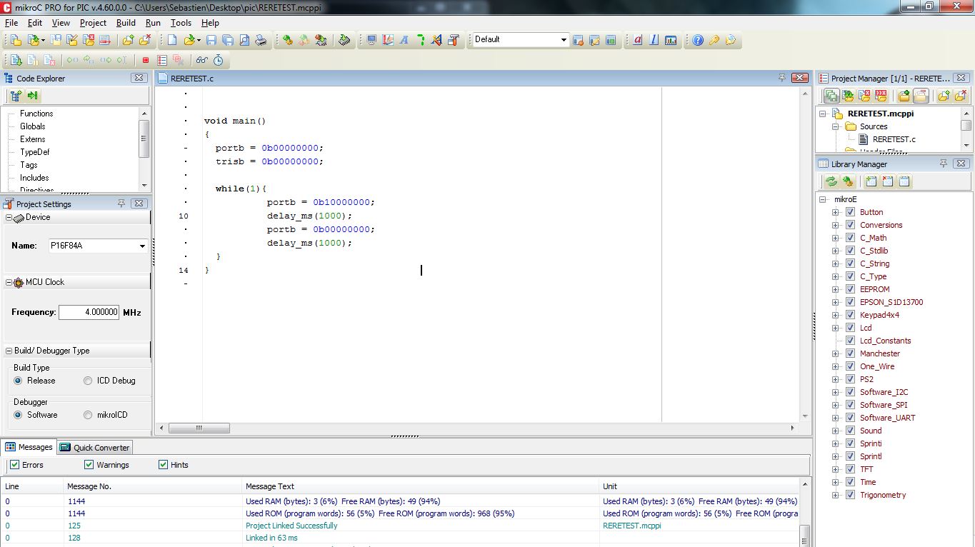Screen dimensions: 975x547
Task: Click the MCU Clock Frequency field
Action: tap(89, 312)
